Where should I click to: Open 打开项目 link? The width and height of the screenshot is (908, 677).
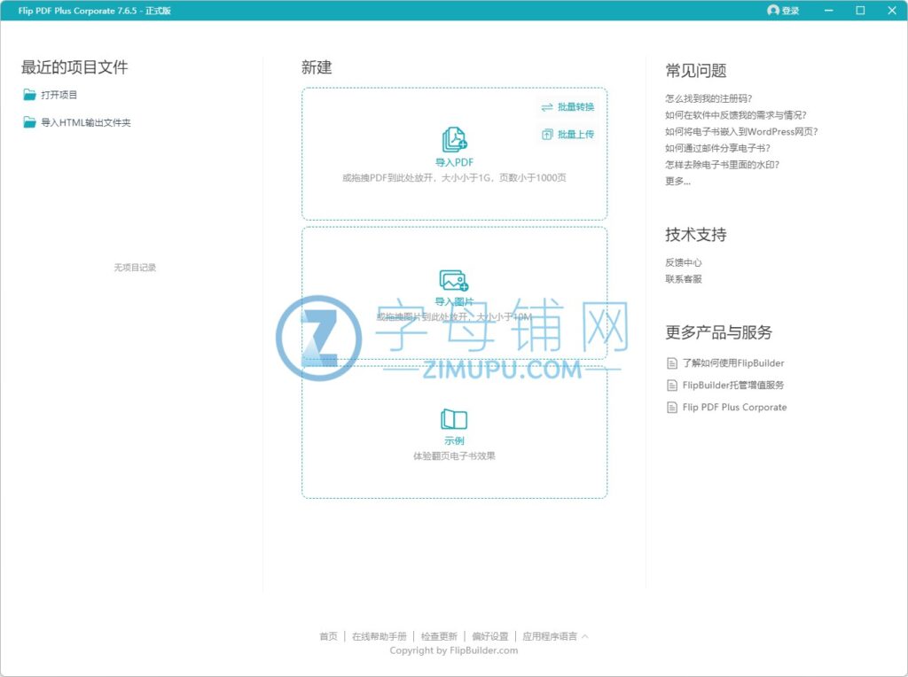pos(59,94)
